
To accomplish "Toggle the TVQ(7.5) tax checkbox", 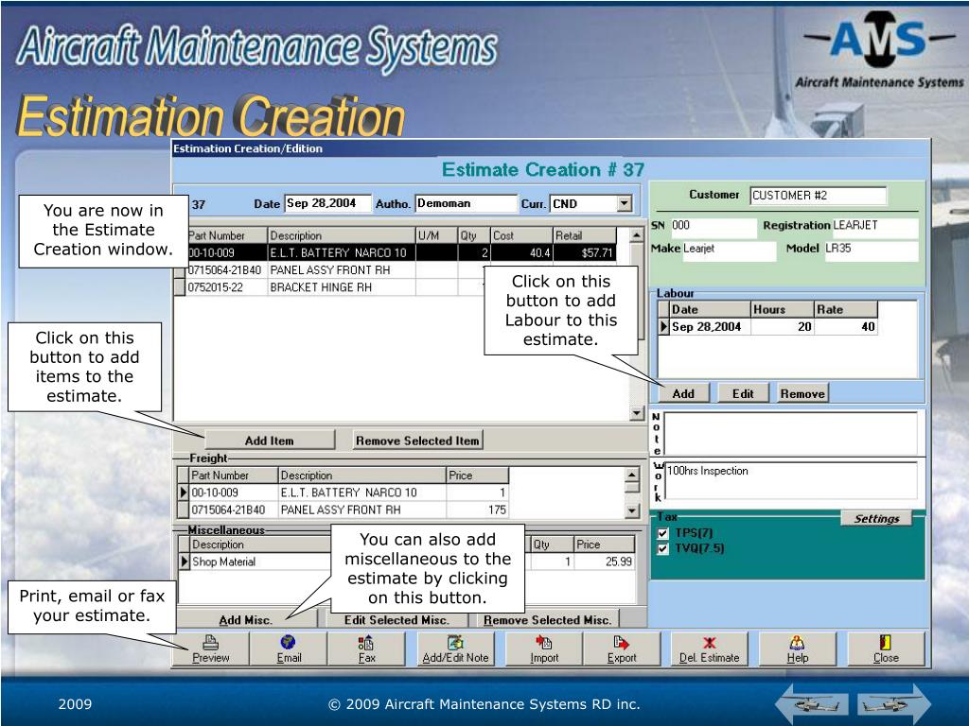I will click(663, 549).
